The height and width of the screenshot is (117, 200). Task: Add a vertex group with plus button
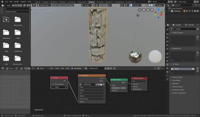coord(197,37)
